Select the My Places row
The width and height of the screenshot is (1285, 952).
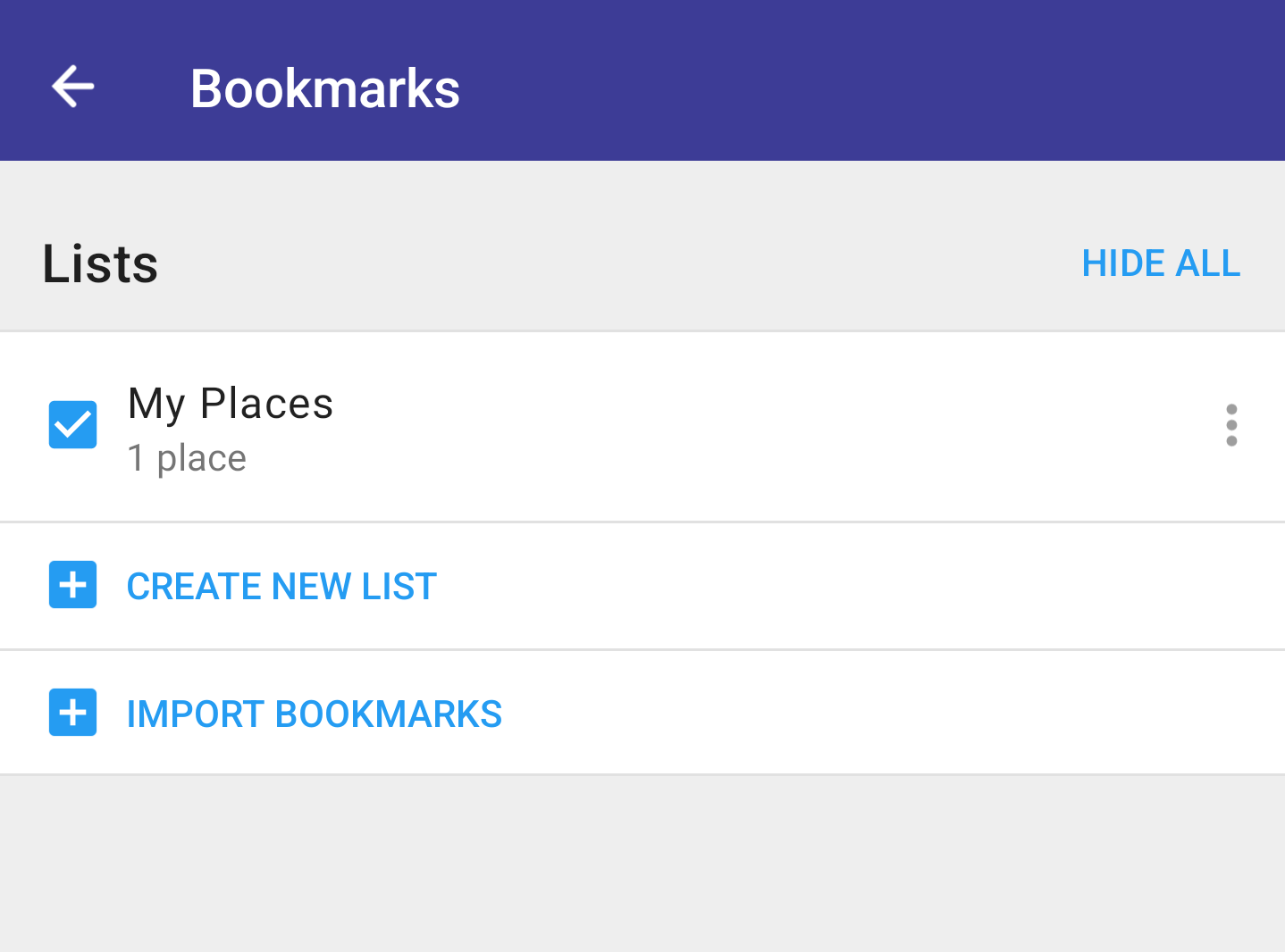pos(642,427)
